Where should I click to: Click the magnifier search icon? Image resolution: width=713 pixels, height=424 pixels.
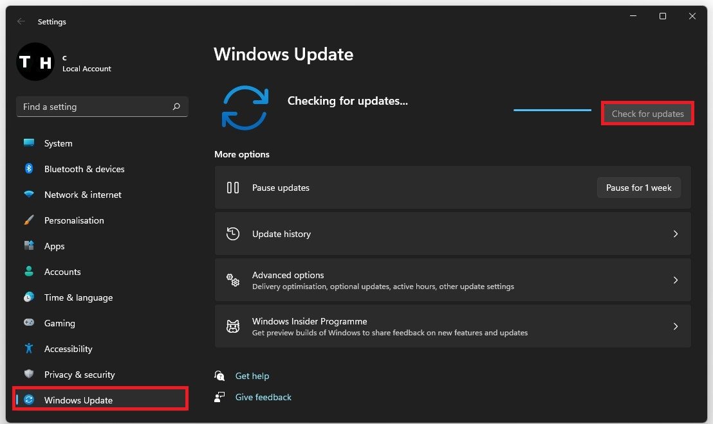point(176,106)
